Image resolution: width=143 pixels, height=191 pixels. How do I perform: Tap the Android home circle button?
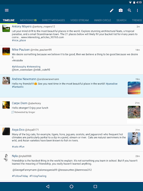click(71, 187)
